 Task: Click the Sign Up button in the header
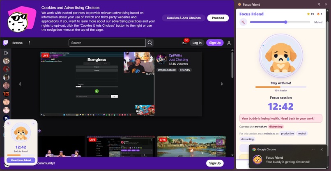(x=215, y=43)
